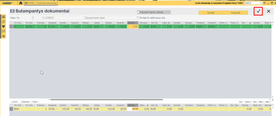
Task: Close the dialog with the X icon
Action: 268,11
